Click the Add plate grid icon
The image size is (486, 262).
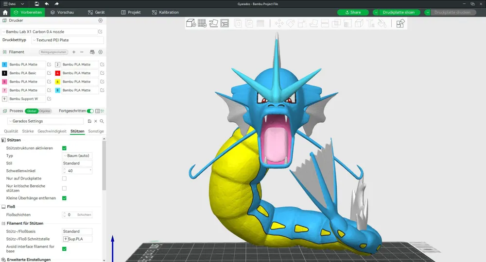tap(202, 23)
